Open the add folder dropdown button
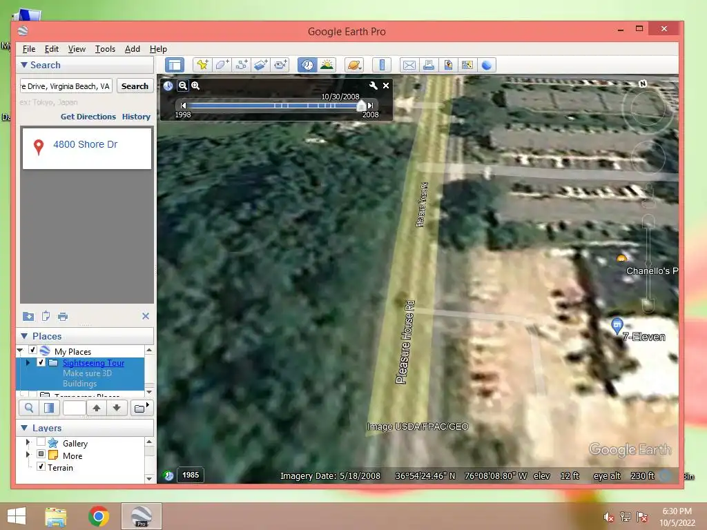The height and width of the screenshot is (530, 707). pos(142,409)
